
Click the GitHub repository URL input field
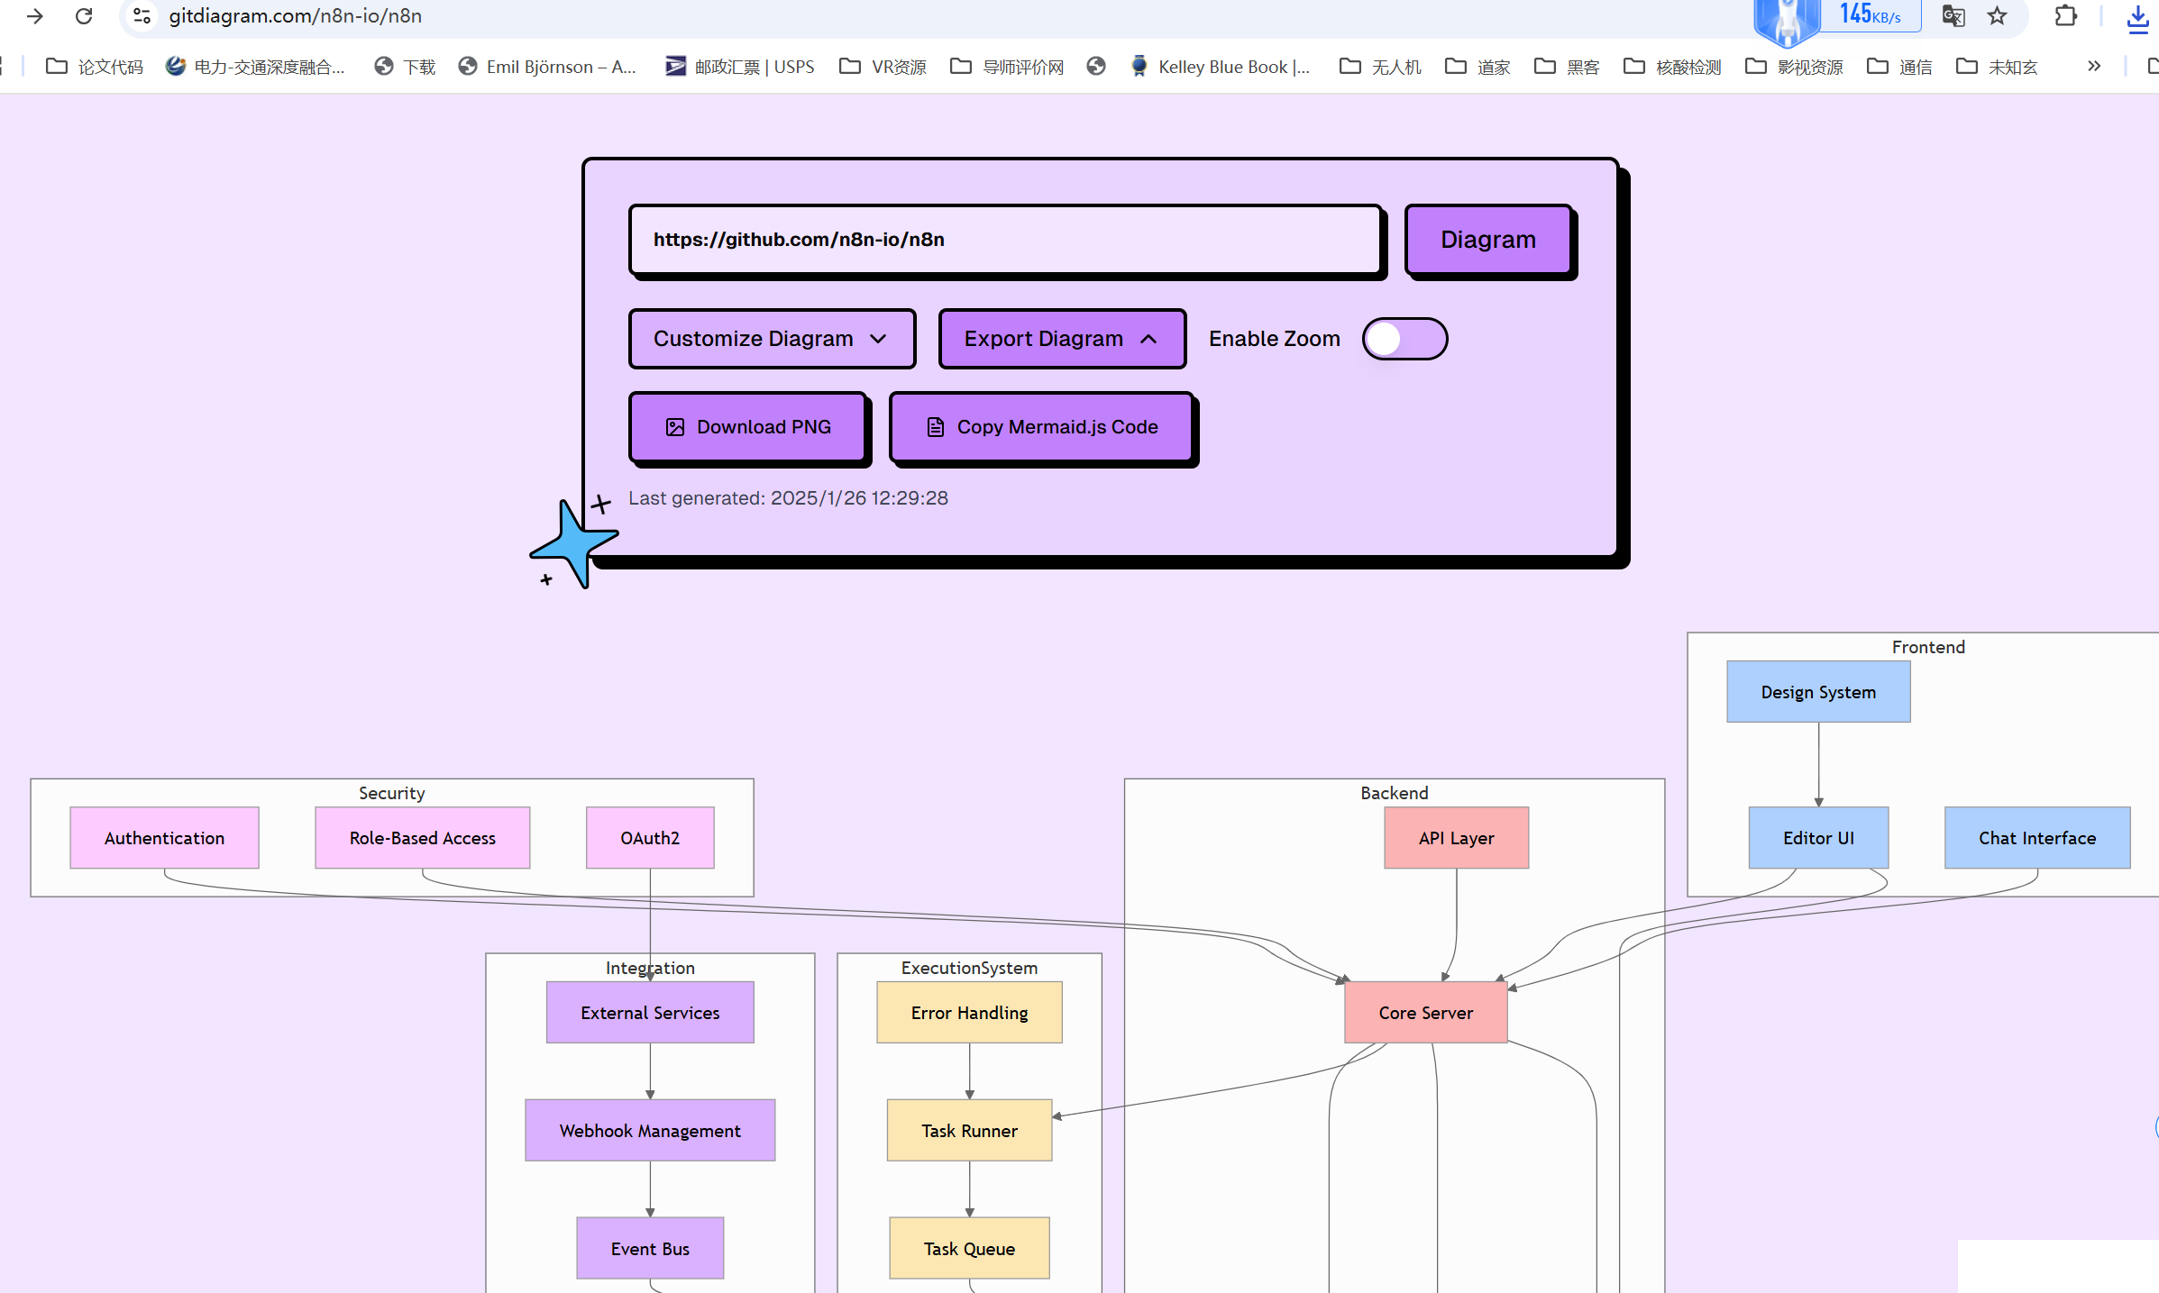click(x=1004, y=240)
